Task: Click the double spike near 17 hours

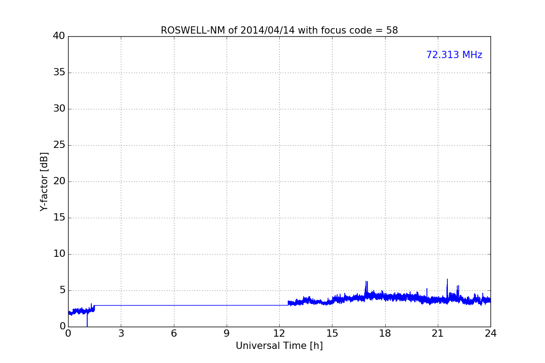Action: [x=366, y=289]
